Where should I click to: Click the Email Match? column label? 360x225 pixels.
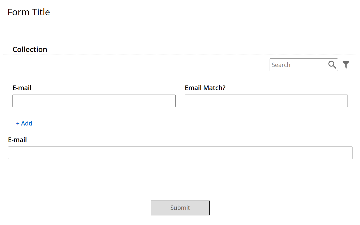[x=205, y=88]
